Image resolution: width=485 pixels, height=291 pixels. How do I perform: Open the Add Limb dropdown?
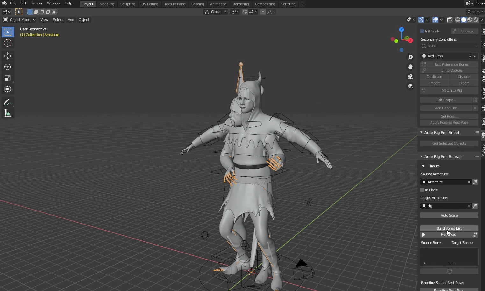446,56
